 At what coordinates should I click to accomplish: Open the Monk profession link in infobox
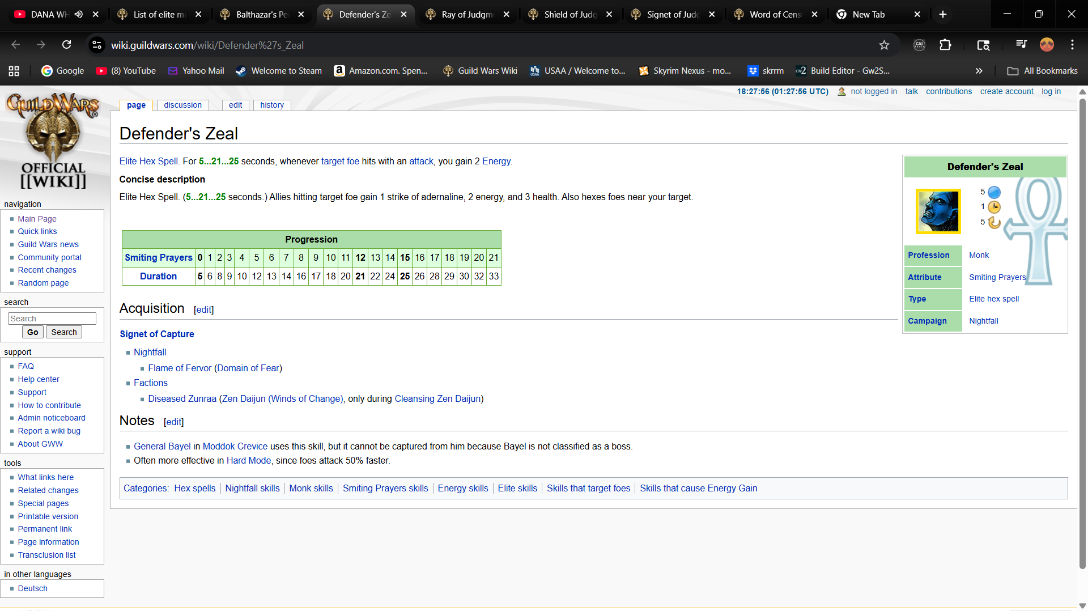(x=979, y=255)
